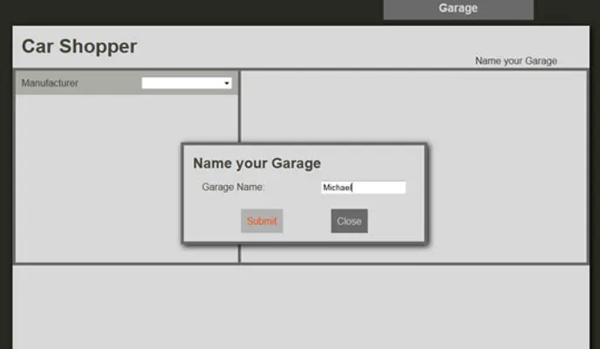Viewport: 600px width, 349px height.
Task: Click the Name your Garage link
Action: [515, 61]
